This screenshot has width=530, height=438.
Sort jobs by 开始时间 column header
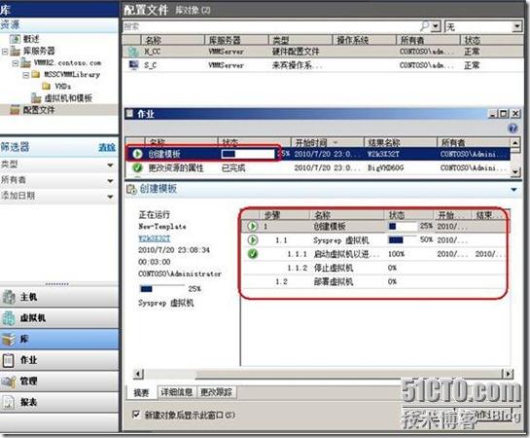tap(327, 142)
